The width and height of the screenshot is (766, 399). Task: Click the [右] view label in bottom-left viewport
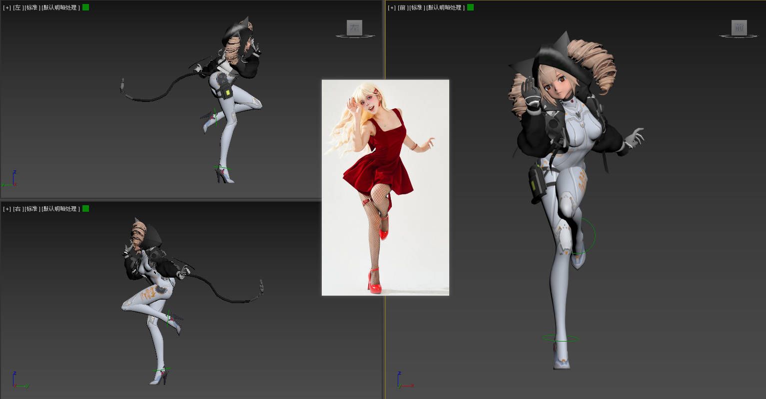[17, 209]
